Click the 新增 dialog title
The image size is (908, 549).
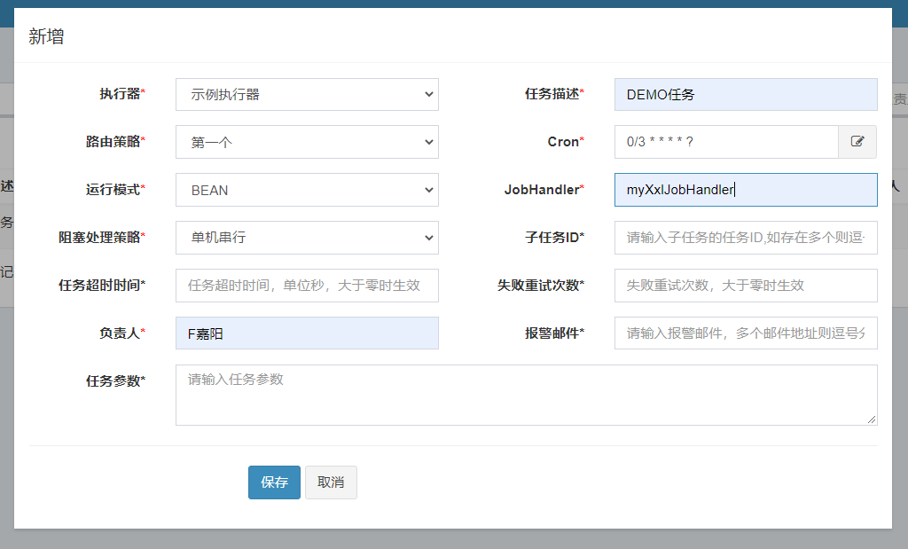46,37
